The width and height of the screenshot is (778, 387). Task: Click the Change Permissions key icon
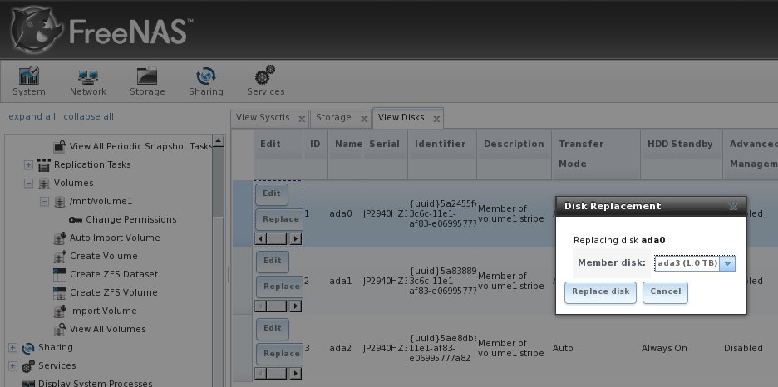click(76, 220)
